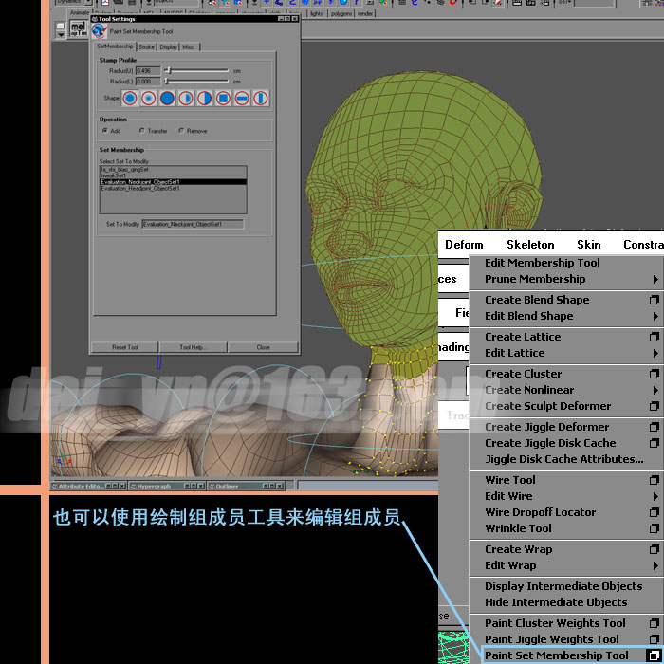Switch to the SetMembership tab
Viewport: 664px width, 664px height.
[115, 46]
